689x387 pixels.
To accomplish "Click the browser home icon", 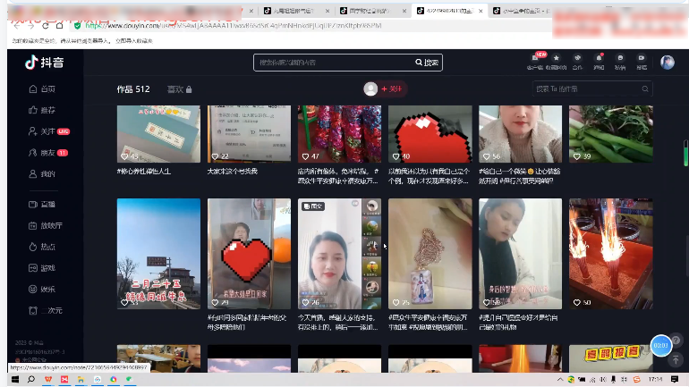I will 59,26.
